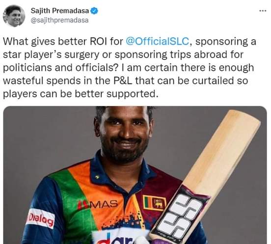Click the Dialog logo on sleeve
271x244 pixels.
click(x=41, y=218)
